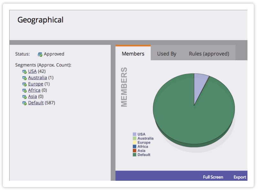
Task: Click the Europe segment icon
Action: [24, 84]
